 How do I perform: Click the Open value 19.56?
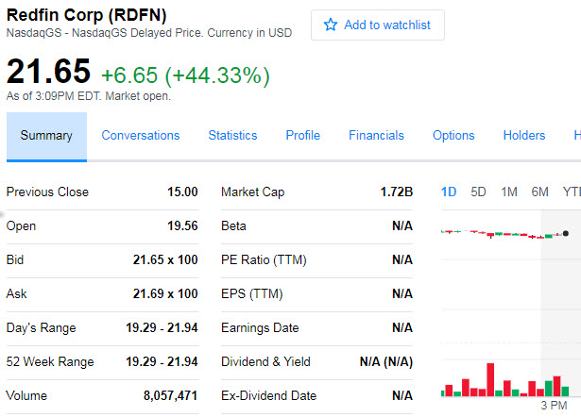coord(182,226)
